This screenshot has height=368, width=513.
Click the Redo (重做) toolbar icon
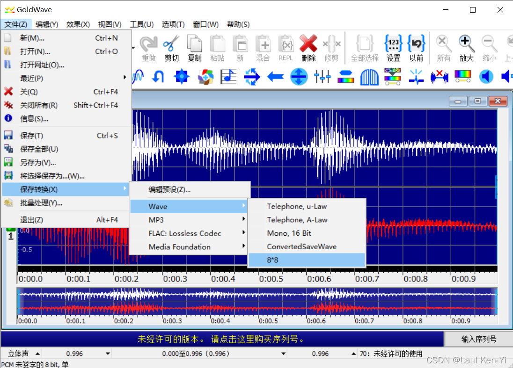(149, 48)
